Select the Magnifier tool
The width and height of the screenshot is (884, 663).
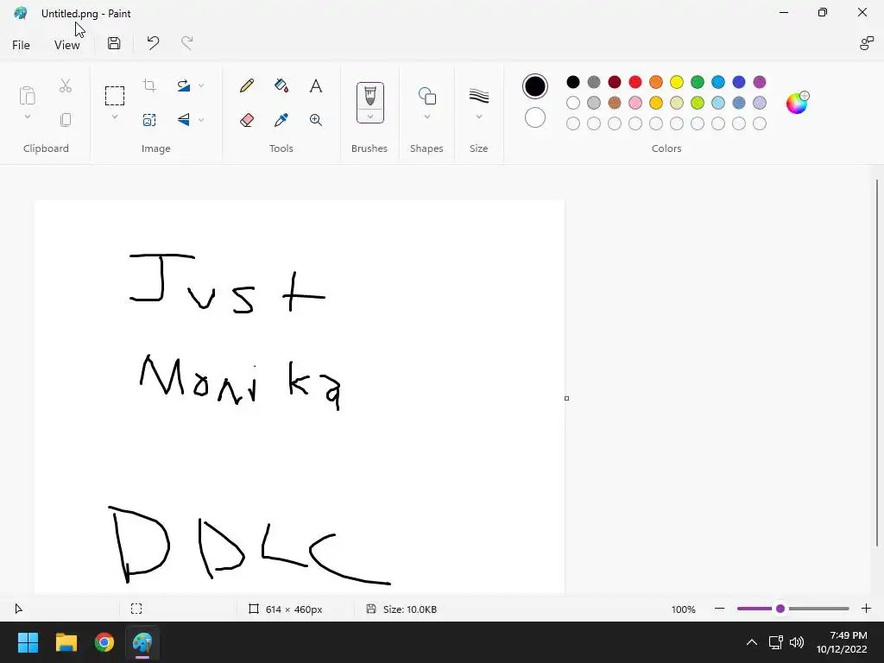(316, 119)
